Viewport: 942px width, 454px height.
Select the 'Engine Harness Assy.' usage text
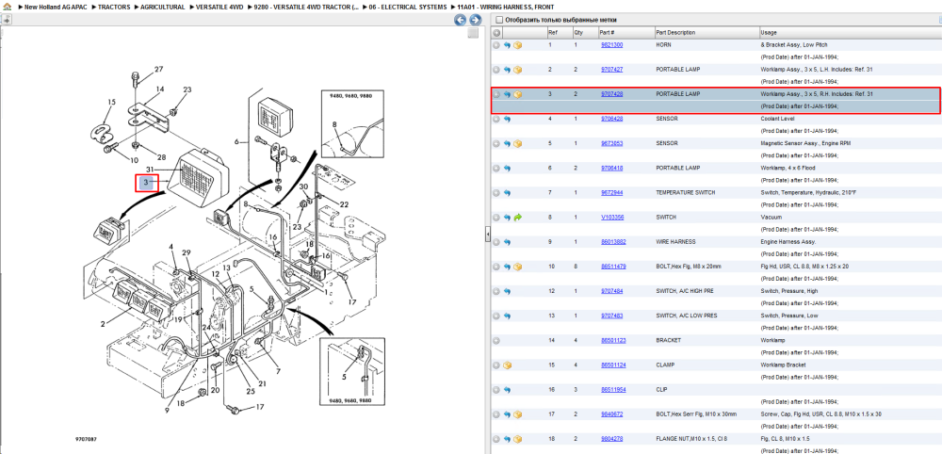(x=788, y=242)
